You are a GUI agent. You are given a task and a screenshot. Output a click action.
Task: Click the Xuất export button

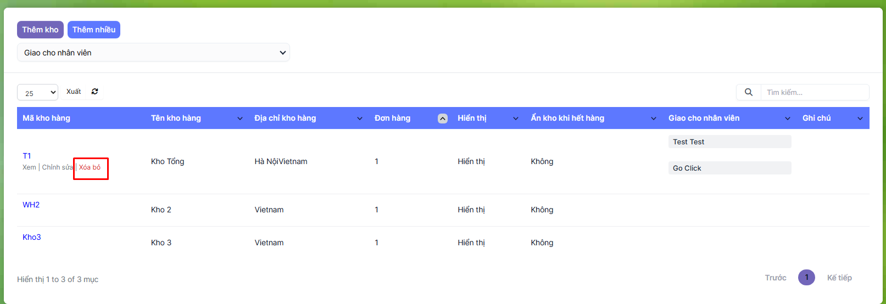pyautogui.click(x=74, y=92)
